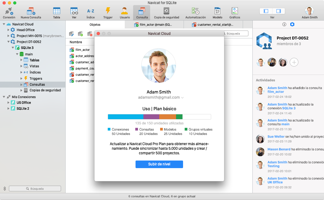
Task: Click the sidebar Búsqueda search field
Action: (35, 189)
